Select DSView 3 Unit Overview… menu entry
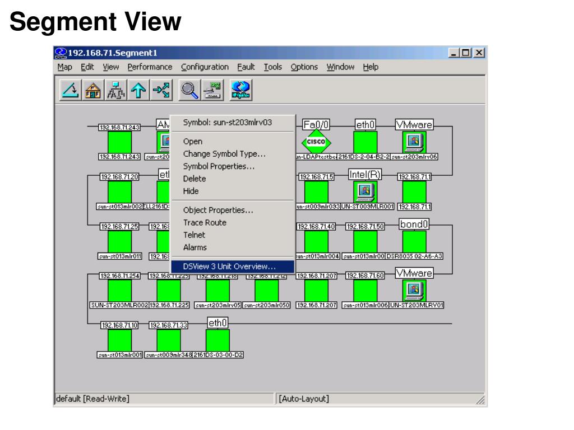Screen dimensions: 574x430 [x=233, y=267]
